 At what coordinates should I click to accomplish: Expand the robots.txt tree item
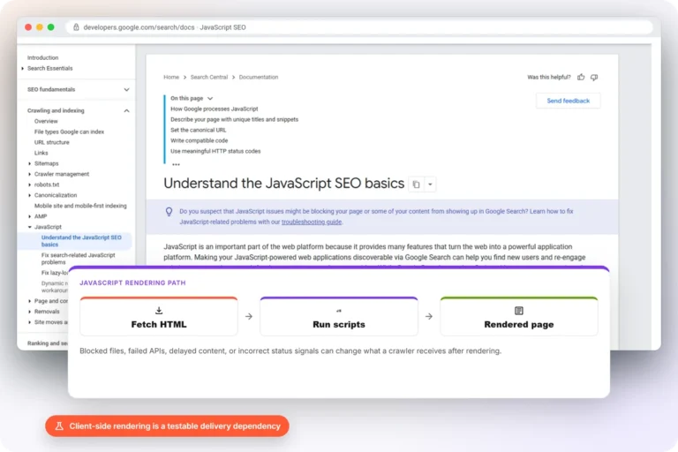tap(29, 185)
